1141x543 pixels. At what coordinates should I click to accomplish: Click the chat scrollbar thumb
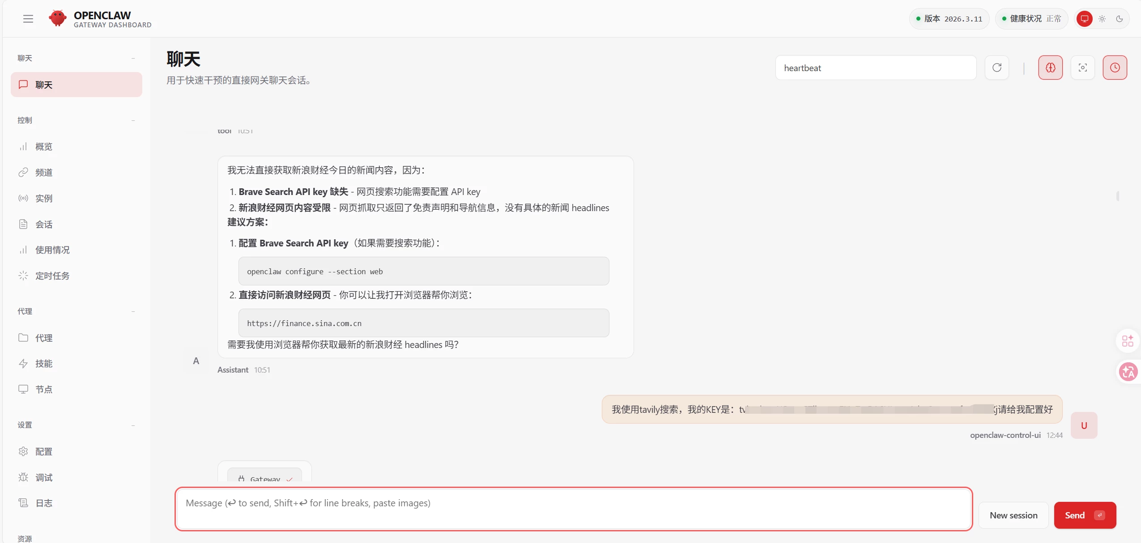[1118, 196]
